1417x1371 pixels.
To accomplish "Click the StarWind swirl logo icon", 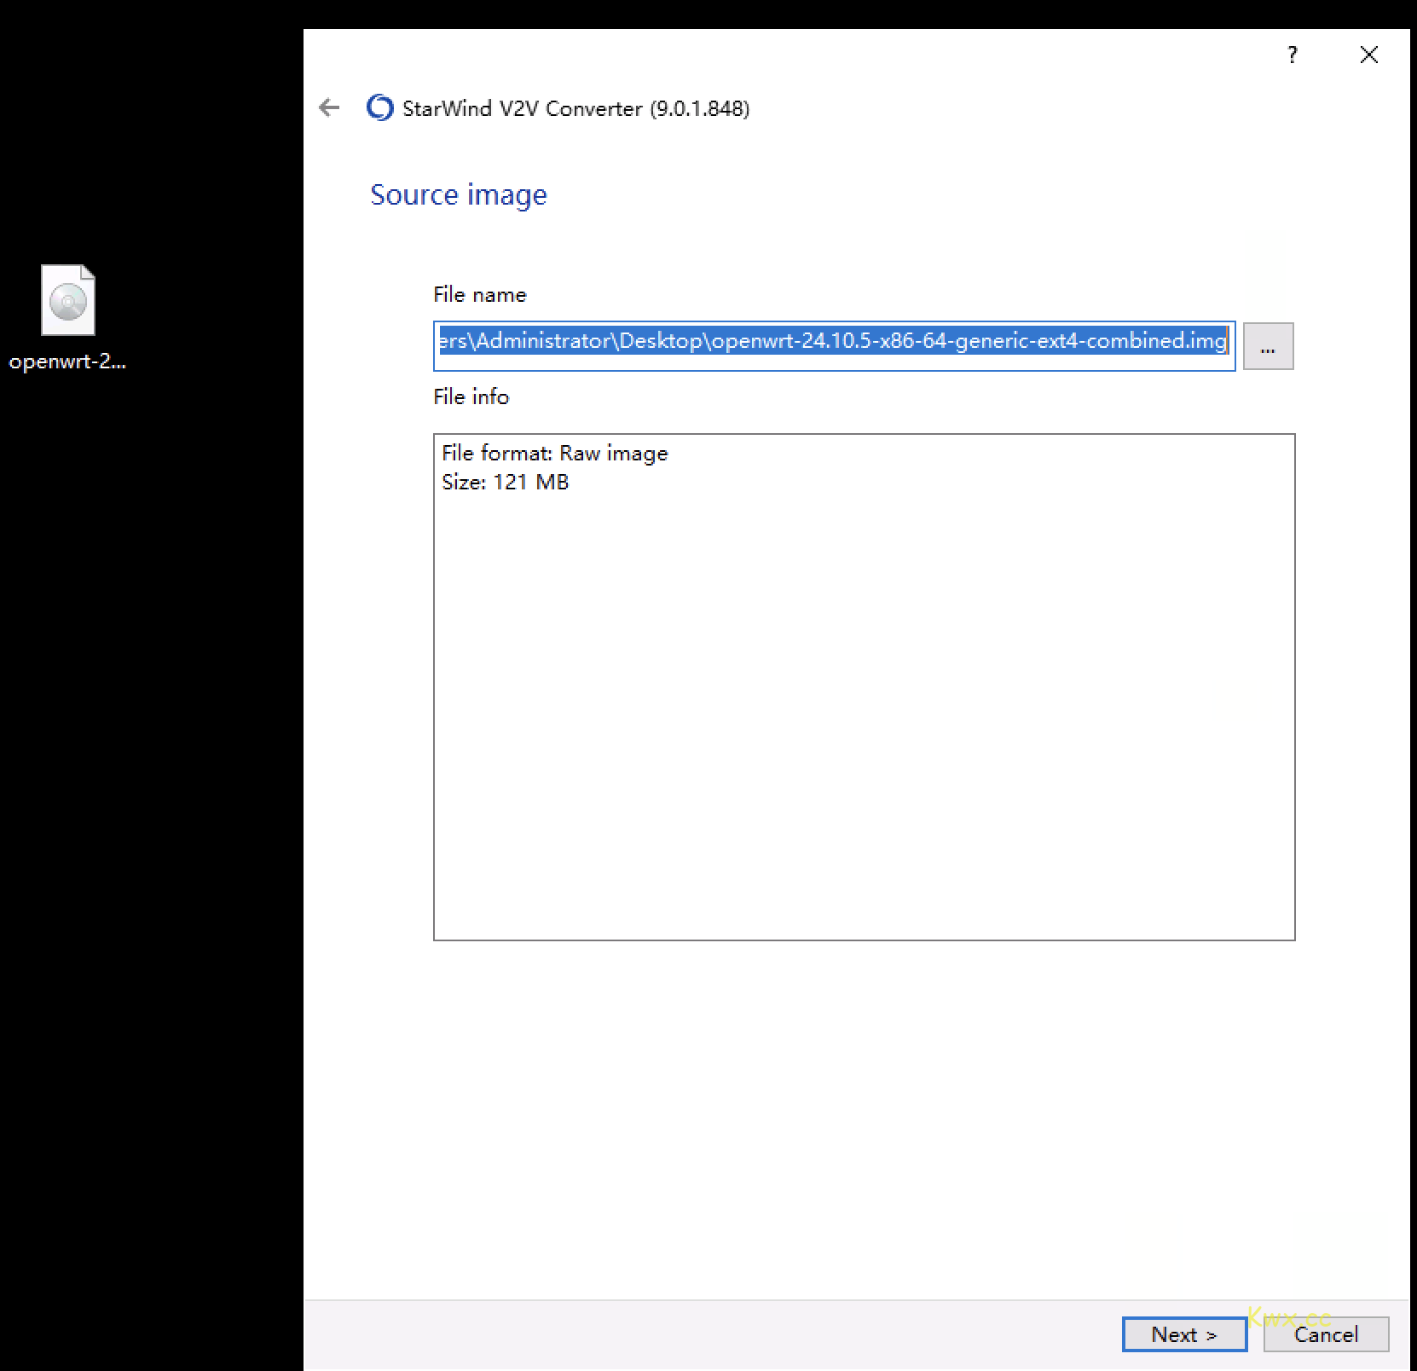I will click(379, 107).
